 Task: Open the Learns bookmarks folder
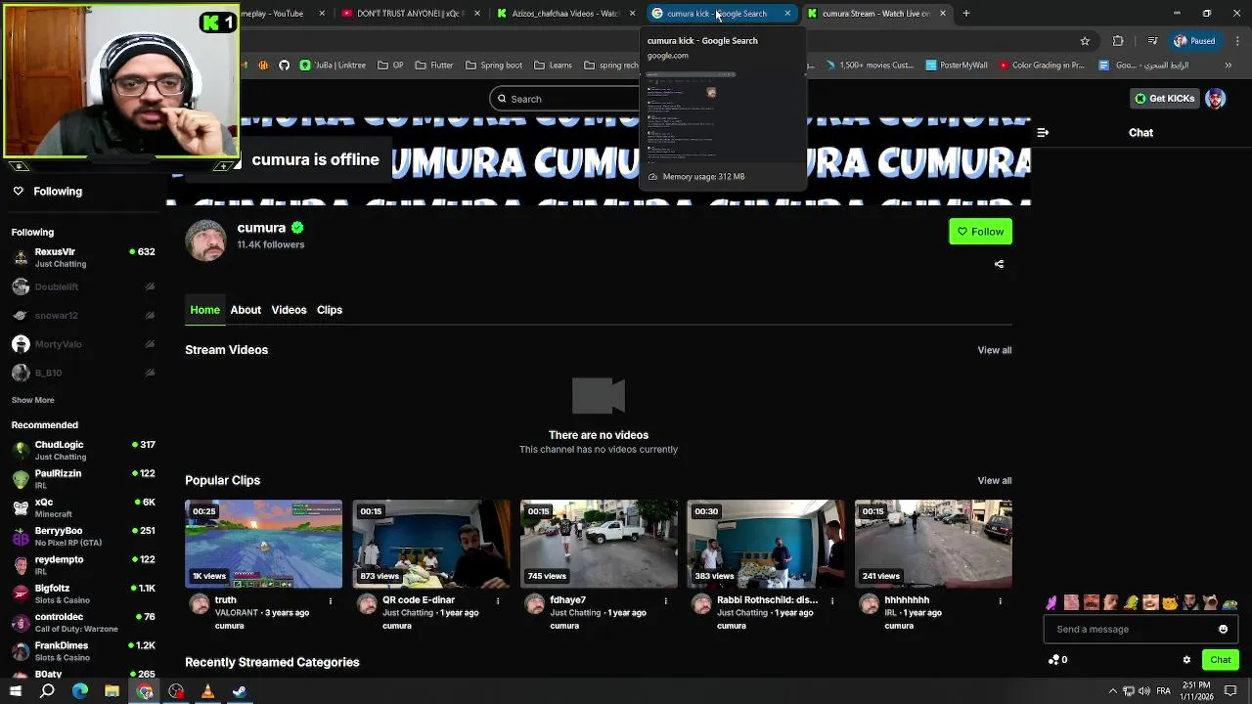coord(553,66)
